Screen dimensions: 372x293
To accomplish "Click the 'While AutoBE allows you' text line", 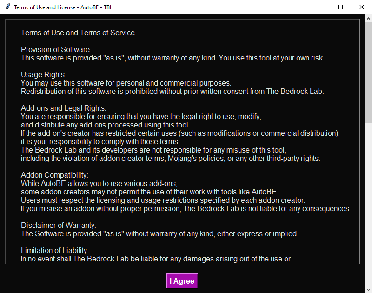I will 99,183.
